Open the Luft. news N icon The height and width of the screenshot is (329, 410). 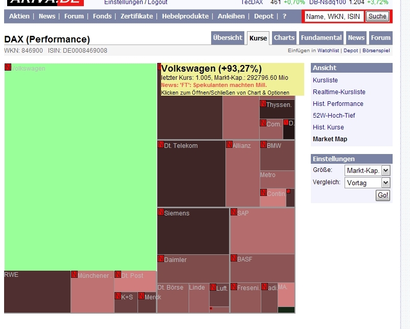[x=213, y=287]
